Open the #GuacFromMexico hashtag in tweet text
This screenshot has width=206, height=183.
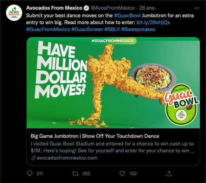click(48, 29)
